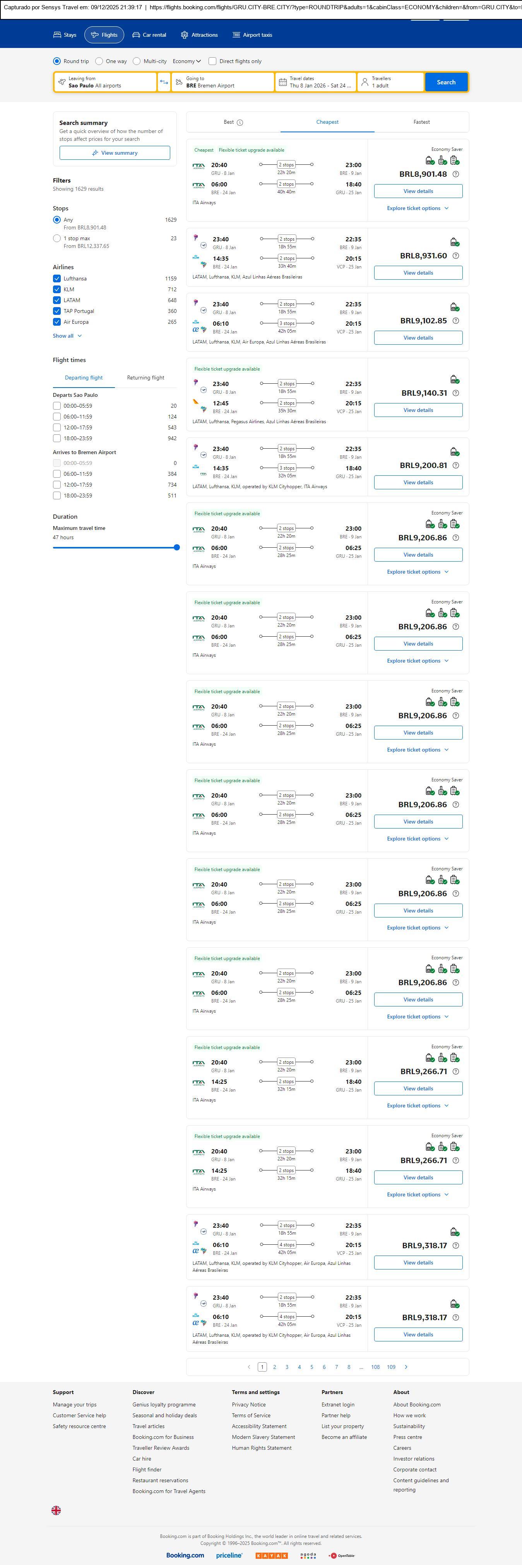Click the info icon next to Best tab

(x=240, y=123)
